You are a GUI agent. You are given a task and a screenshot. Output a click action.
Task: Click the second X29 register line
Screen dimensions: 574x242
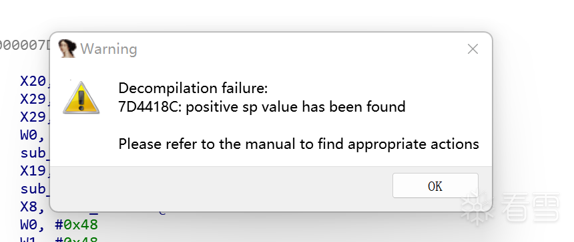[35, 117]
